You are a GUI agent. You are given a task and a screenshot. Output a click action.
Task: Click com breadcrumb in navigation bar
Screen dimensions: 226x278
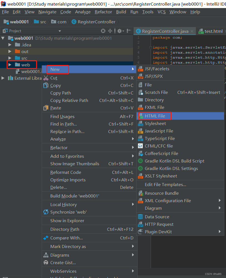point(59,22)
